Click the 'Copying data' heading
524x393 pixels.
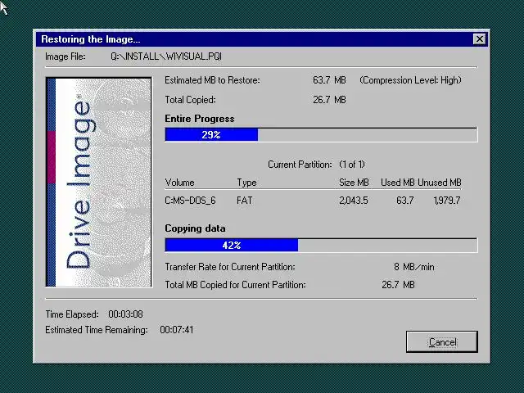click(195, 228)
